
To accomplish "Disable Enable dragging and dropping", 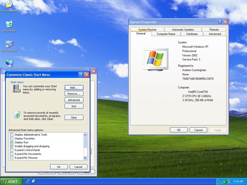I will 12,146.
